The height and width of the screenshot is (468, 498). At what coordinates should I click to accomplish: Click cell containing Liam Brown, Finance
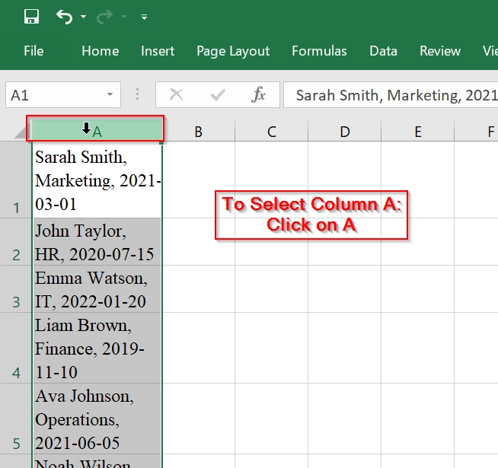pyautogui.click(x=97, y=348)
